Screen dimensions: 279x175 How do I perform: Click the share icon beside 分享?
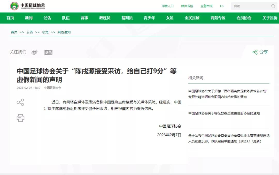(x=255, y=52)
